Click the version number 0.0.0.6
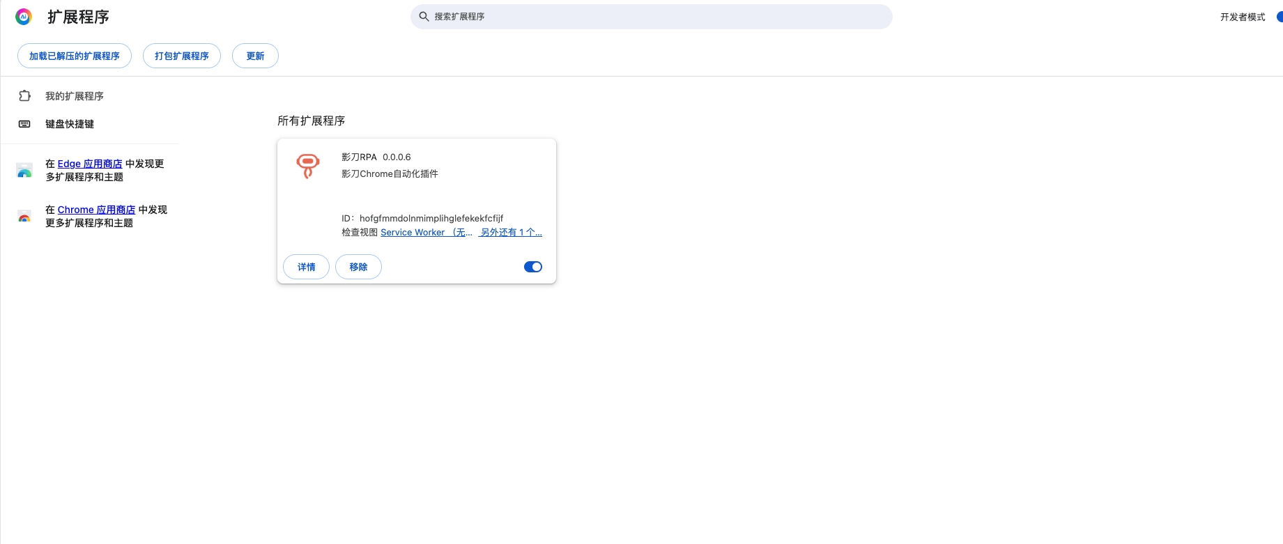1283x544 pixels. click(397, 157)
